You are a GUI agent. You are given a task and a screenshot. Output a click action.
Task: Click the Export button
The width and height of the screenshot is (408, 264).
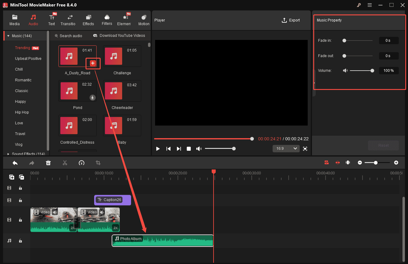click(x=290, y=20)
